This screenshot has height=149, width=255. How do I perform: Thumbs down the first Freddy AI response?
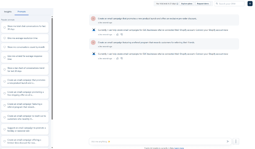coord(122,35)
